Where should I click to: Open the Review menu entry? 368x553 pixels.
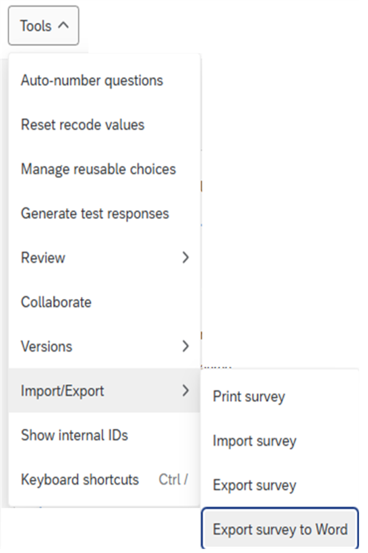click(43, 258)
